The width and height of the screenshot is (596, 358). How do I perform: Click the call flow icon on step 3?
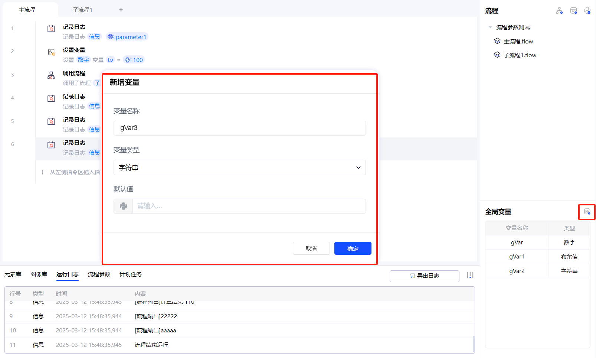(x=51, y=75)
